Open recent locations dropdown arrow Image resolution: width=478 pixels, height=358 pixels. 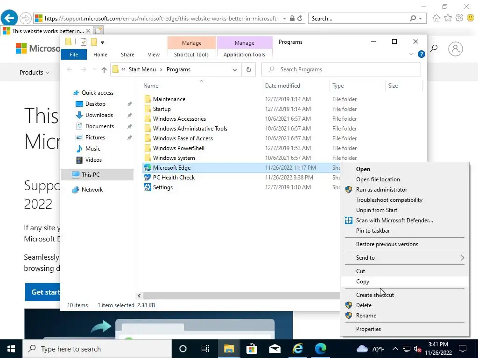point(94,70)
